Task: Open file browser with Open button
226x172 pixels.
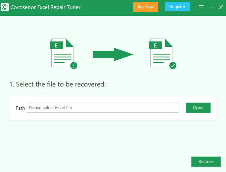Action: pos(198,108)
